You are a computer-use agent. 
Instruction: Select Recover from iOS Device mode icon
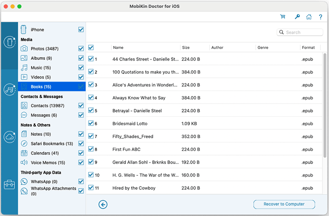(x=10, y=42)
